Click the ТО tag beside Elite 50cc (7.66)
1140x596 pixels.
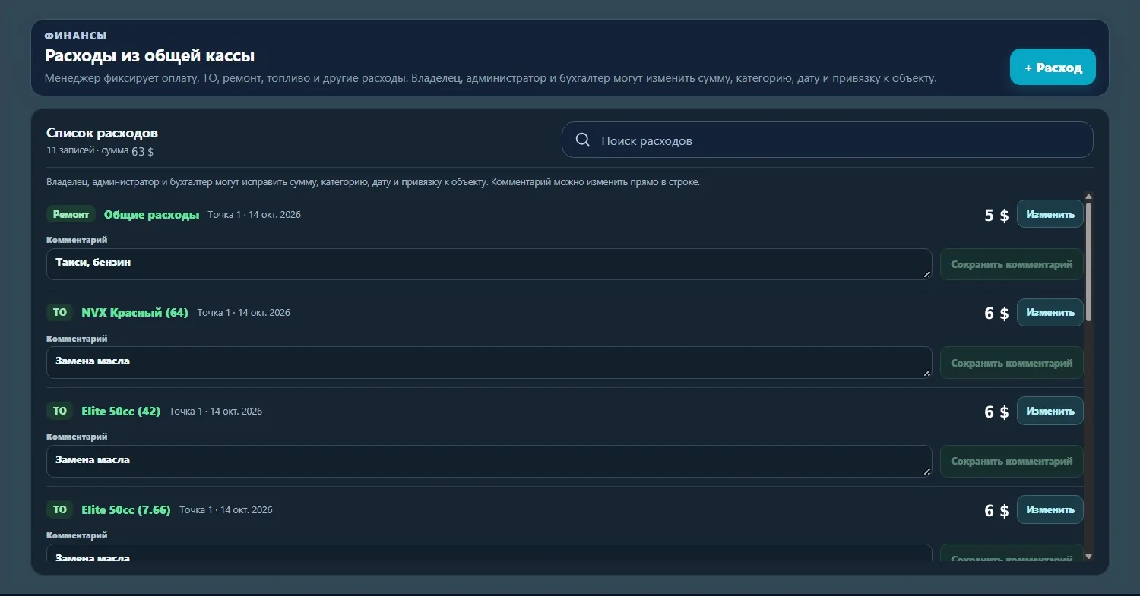tap(60, 509)
